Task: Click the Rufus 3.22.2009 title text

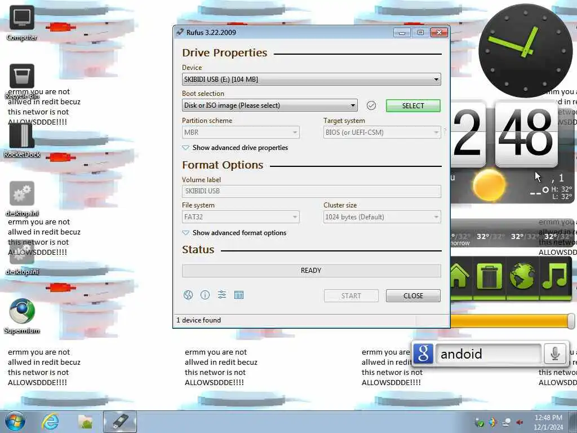Action: pyautogui.click(x=211, y=32)
